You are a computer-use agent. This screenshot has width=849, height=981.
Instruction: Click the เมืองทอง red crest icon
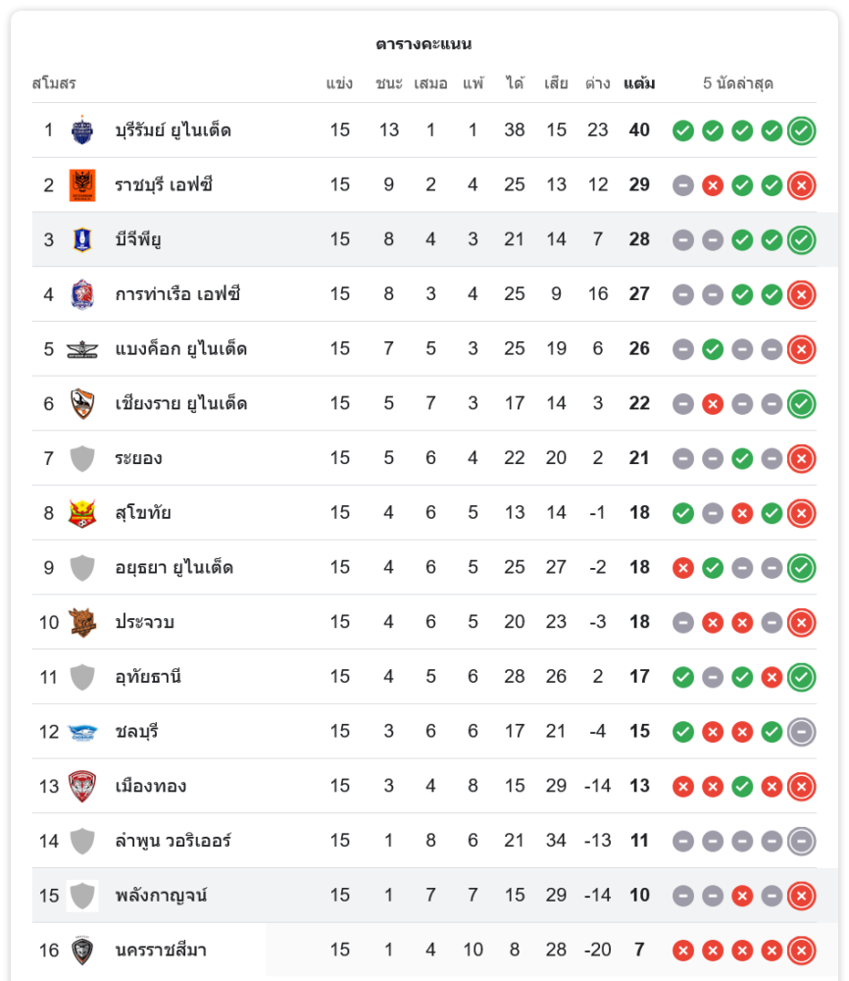tap(82, 786)
